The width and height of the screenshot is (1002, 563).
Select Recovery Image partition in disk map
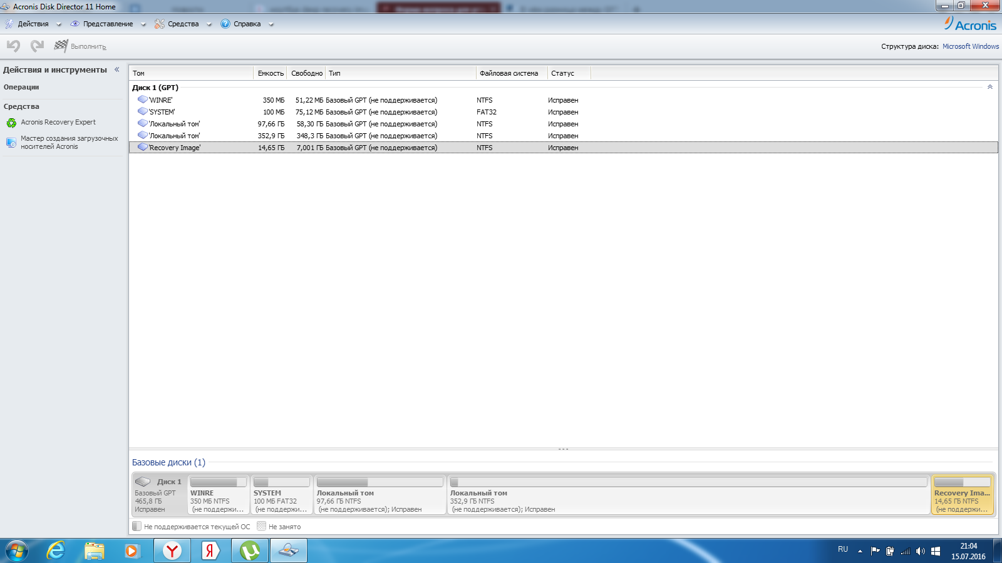[963, 495]
